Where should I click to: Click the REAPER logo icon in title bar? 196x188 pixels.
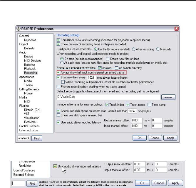[19, 29]
